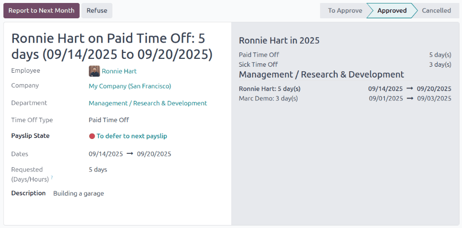The image size is (462, 228).
Task: Click end date 09/20/2025 in Dates field
Action: click(154, 154)
